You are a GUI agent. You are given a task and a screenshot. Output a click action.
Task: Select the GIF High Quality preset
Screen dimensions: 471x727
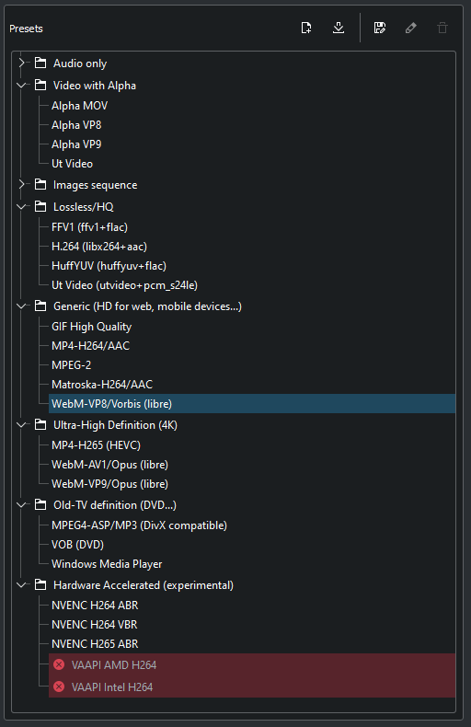(252, 327)
